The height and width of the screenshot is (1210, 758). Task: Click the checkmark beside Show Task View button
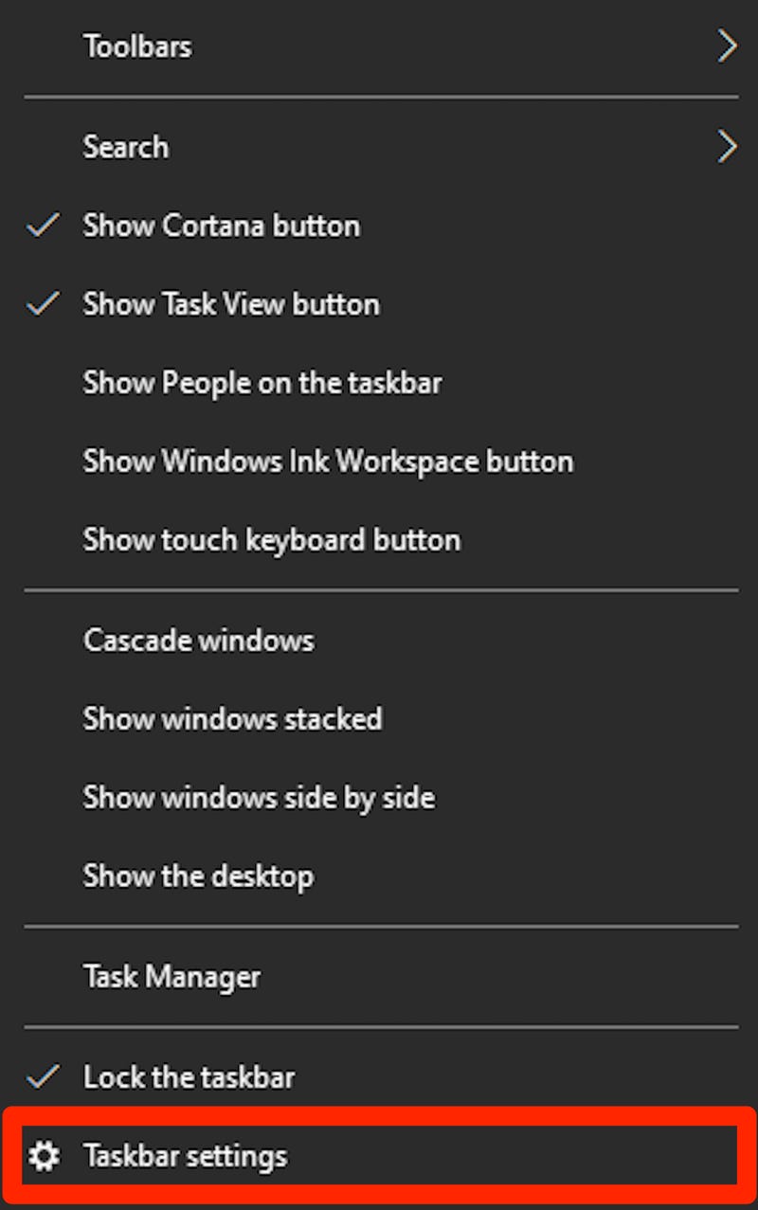point(44,303)
